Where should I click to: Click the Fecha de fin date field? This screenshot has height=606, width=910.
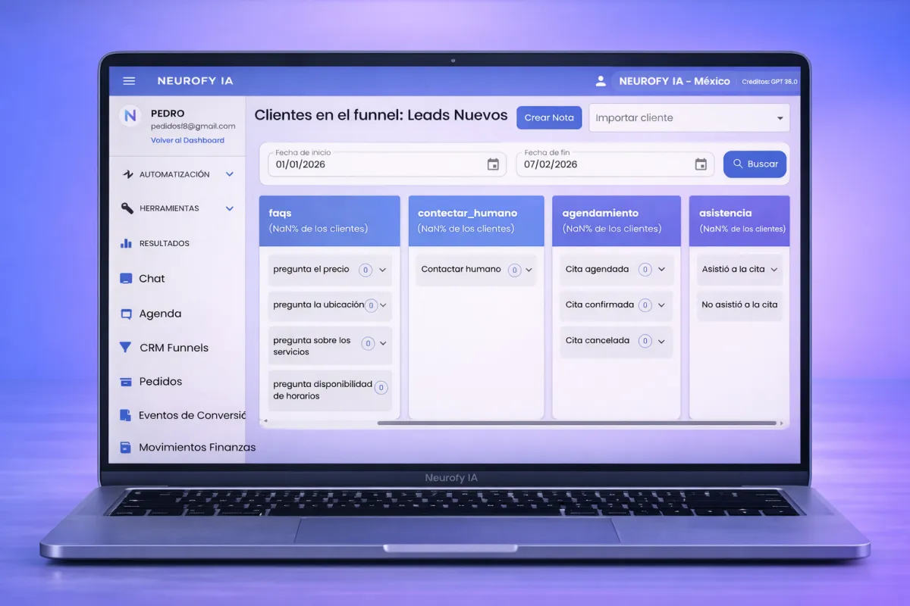[x=615, y=163]
